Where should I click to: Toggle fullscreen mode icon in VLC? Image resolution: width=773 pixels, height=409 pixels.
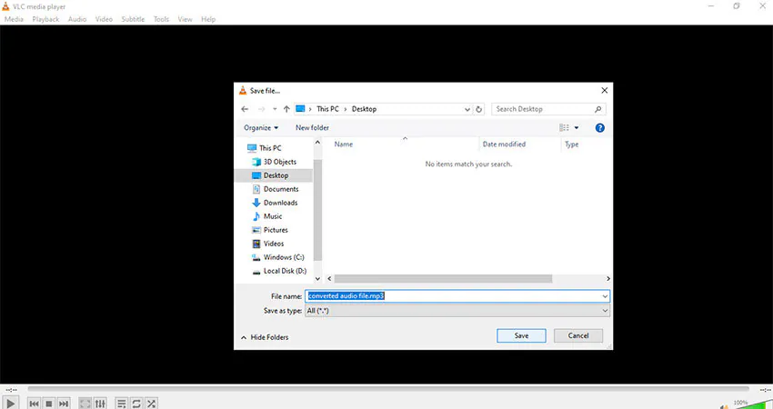click(x=85, y=404)
